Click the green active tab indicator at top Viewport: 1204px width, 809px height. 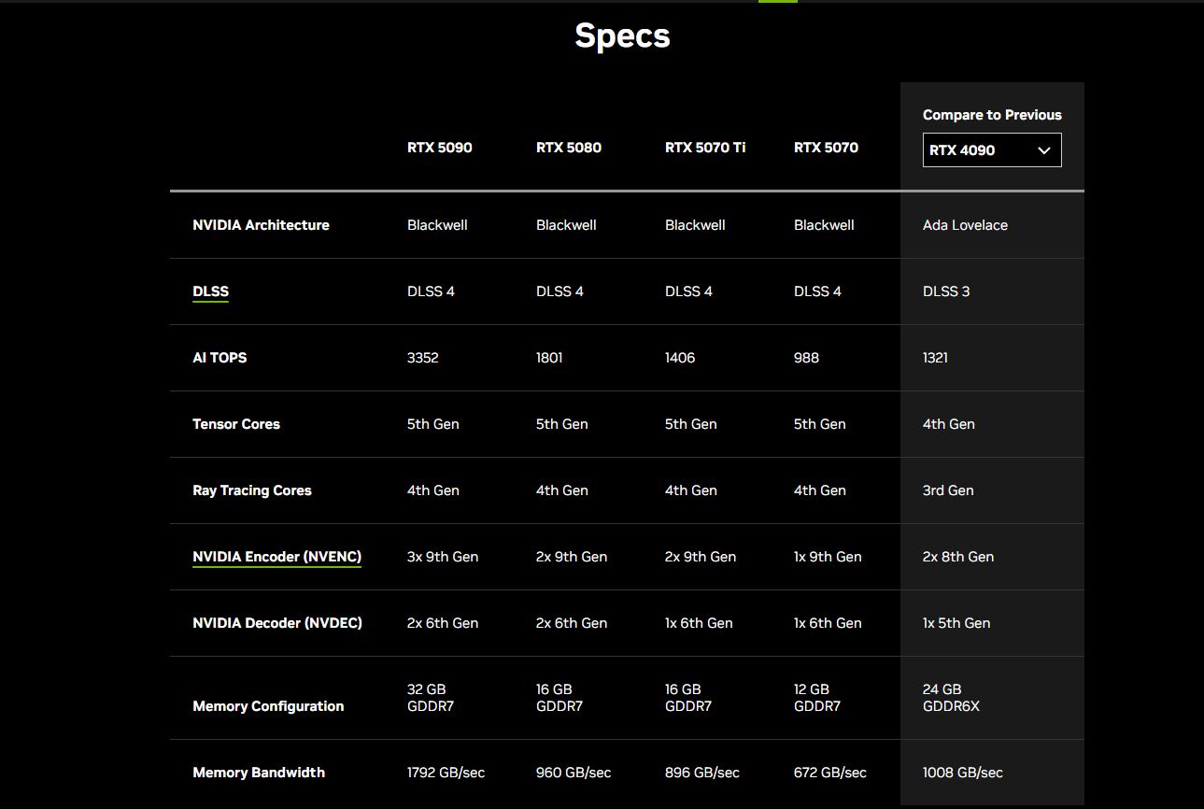click(777, 2)
